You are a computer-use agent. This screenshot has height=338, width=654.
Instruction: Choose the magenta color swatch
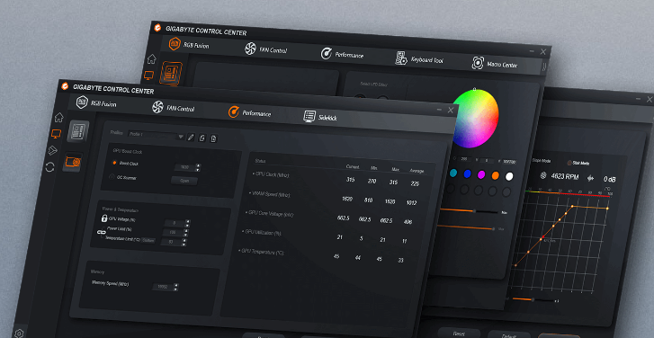[481, 174]
